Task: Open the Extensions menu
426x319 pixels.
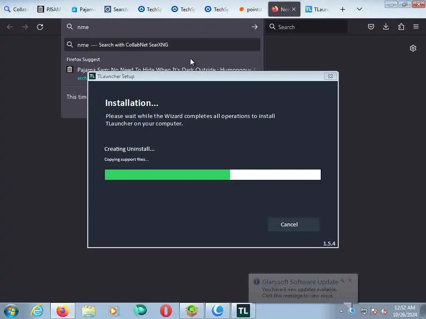Action: (x=401, y=27)
